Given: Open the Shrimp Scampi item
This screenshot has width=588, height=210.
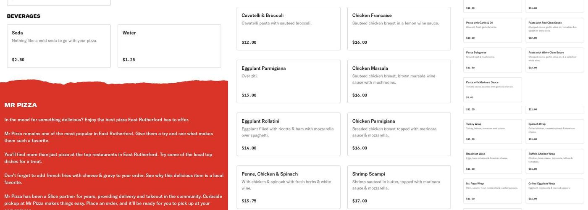Looking at the screenshot, I should click(399, 187).
